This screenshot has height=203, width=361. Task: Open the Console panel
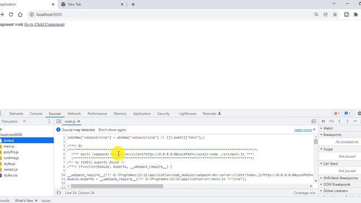pos(36,114)
